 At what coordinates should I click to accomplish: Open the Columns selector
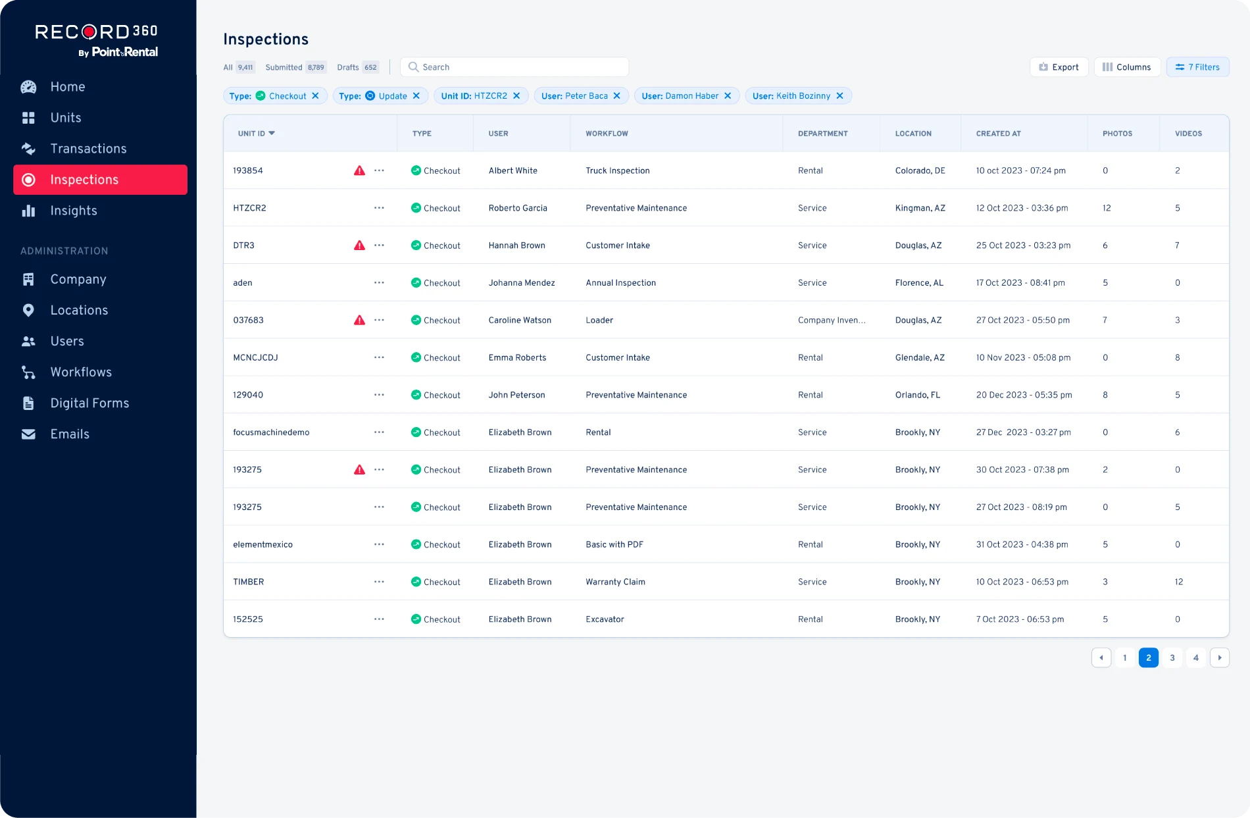click(1126, 67)
